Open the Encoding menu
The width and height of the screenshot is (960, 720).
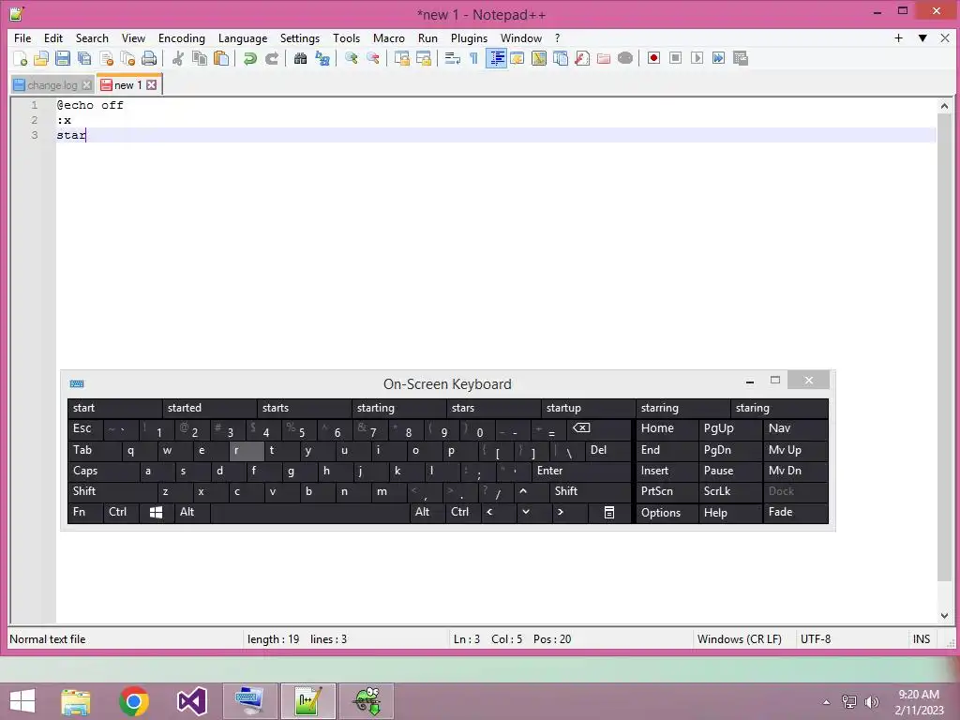click(x=182, y=37)
